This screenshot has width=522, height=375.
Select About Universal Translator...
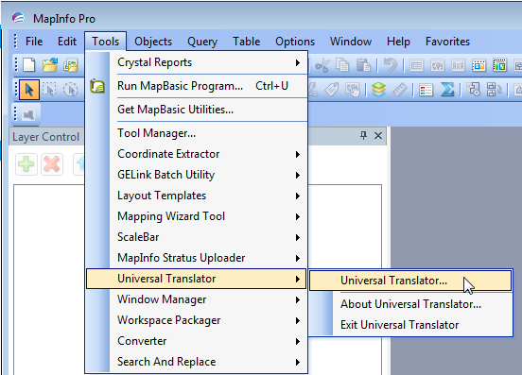(410, 304)
